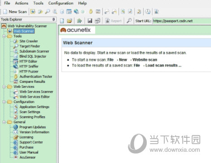
Task: Select Compare Results in the tree
Action: coord(32,81)
